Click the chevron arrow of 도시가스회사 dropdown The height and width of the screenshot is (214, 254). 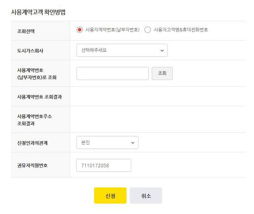point(162,50)
